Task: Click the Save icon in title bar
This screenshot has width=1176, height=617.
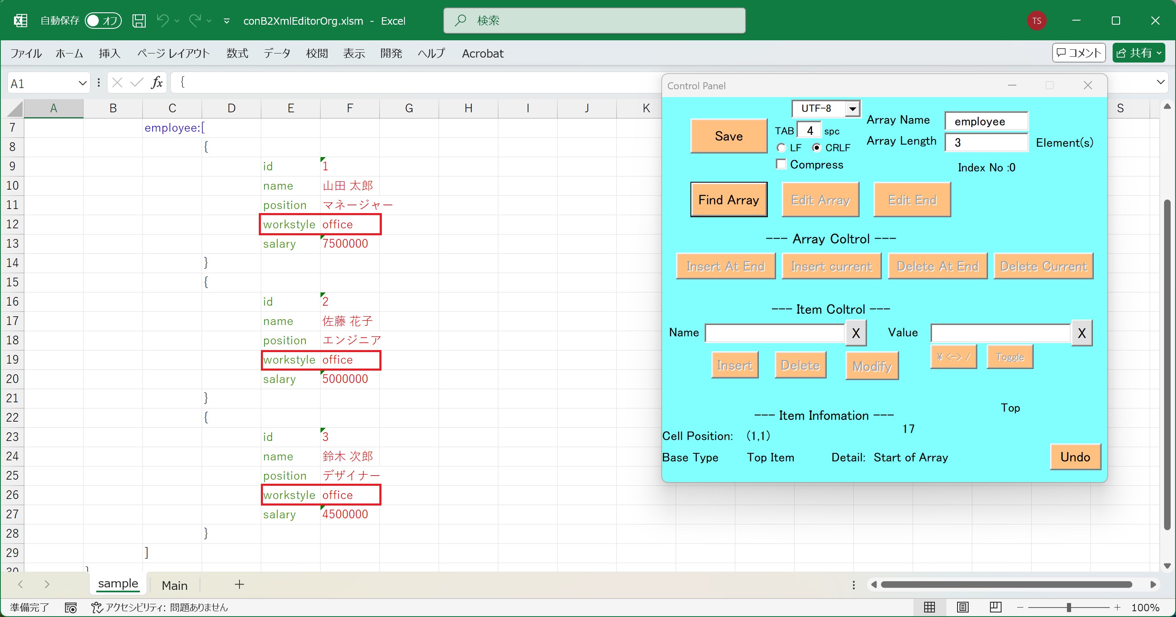Action: tap(139, 21)
